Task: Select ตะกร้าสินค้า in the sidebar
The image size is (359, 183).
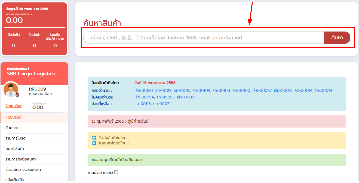Action: coord(15,149)
